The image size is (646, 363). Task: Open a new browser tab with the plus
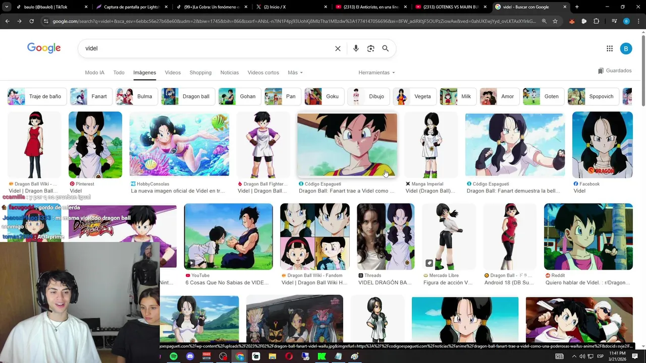[x=577, y=7]
